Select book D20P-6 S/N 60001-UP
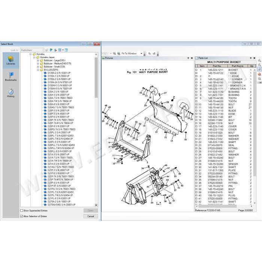262x262 pixels. pos(58,117)
